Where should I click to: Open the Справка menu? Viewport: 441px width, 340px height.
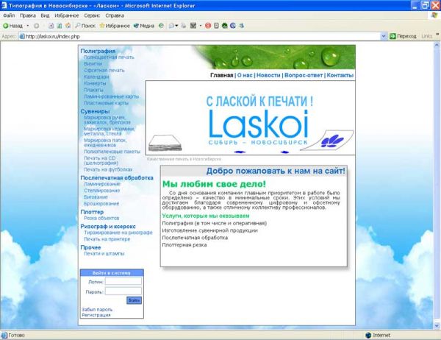[x=115, y=15]
